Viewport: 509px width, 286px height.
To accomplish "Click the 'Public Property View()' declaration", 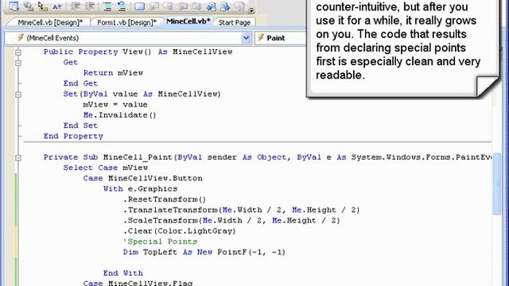I will [x=138, y=52].
